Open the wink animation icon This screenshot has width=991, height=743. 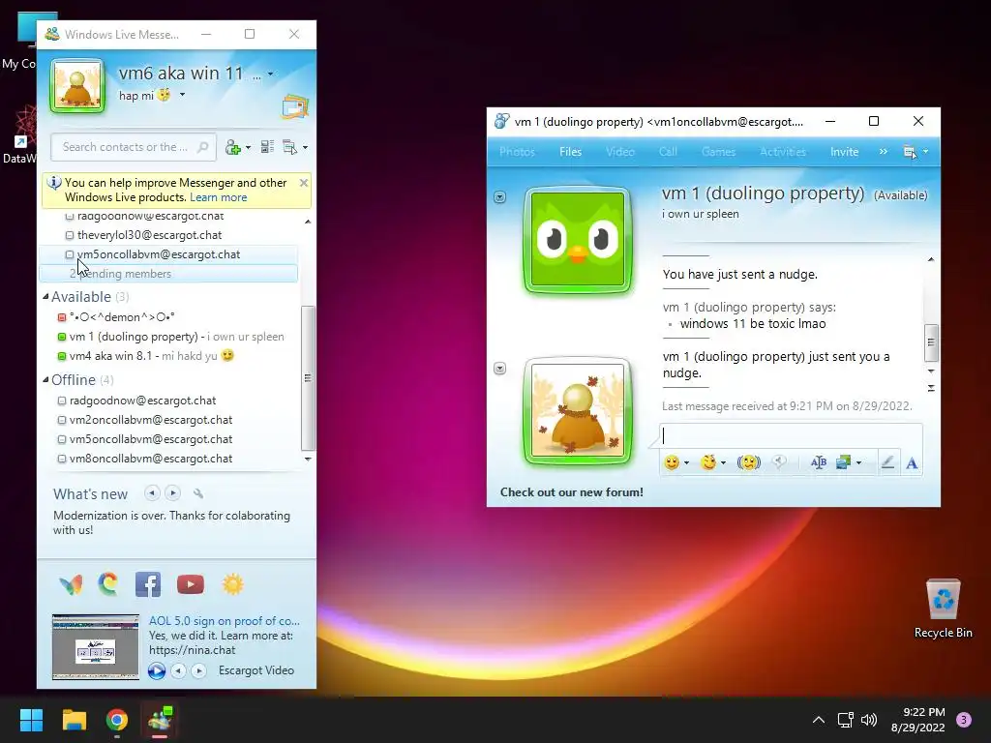click(x=708, y=462)
